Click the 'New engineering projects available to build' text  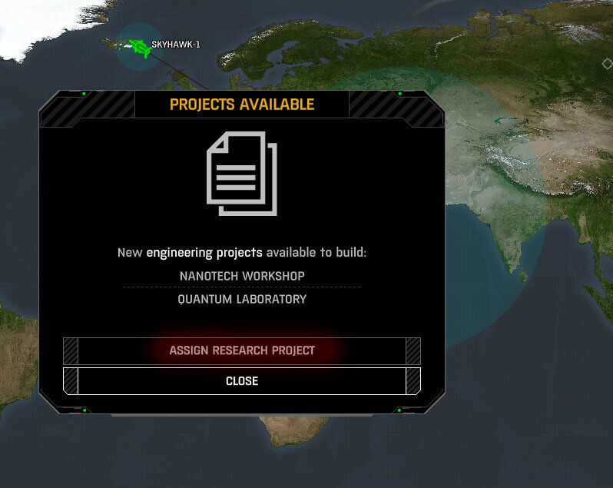(242, 253)
